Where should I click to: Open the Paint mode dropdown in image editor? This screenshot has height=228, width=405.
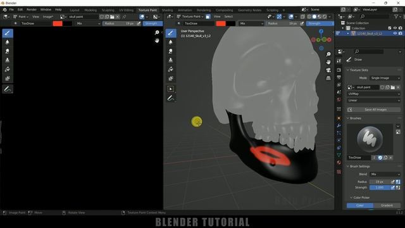21,16
